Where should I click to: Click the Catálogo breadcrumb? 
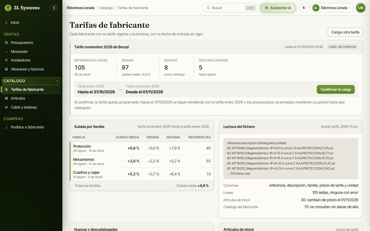point(106,8)
